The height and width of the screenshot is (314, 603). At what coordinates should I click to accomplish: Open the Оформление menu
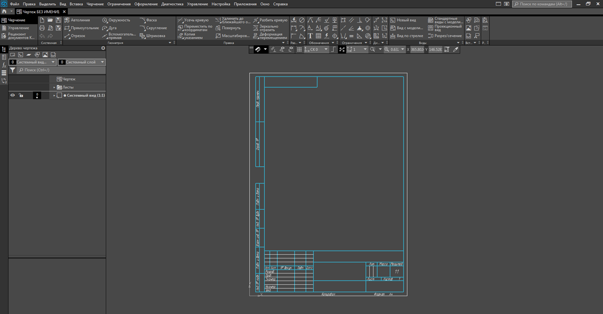[x=146, y=4]
